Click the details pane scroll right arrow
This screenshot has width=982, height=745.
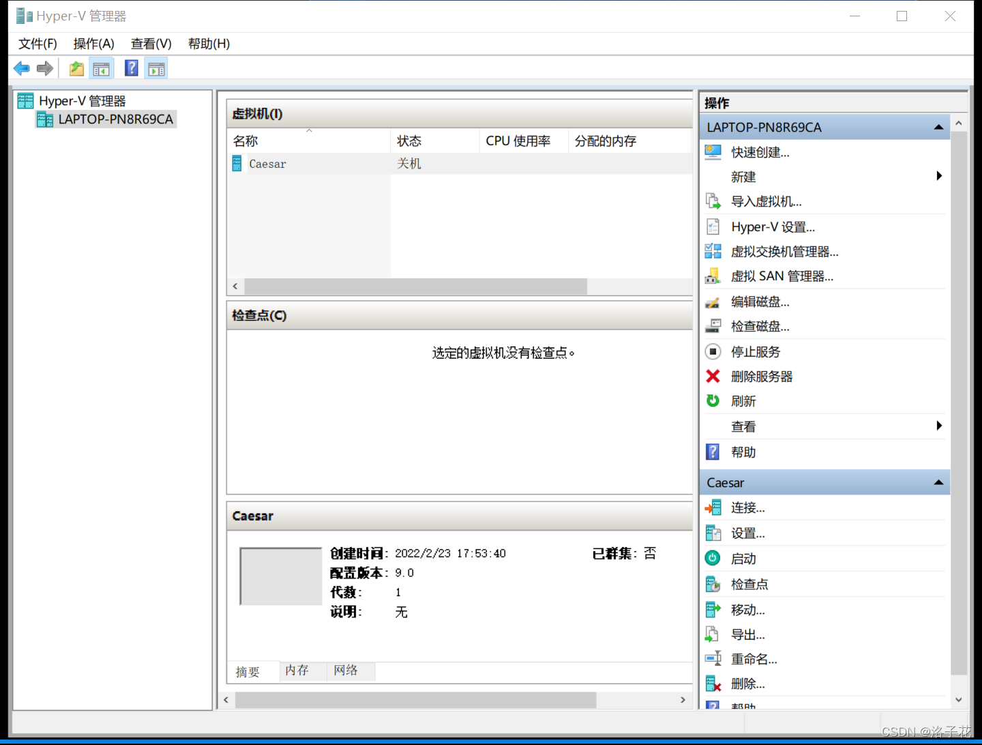point(683,700)
